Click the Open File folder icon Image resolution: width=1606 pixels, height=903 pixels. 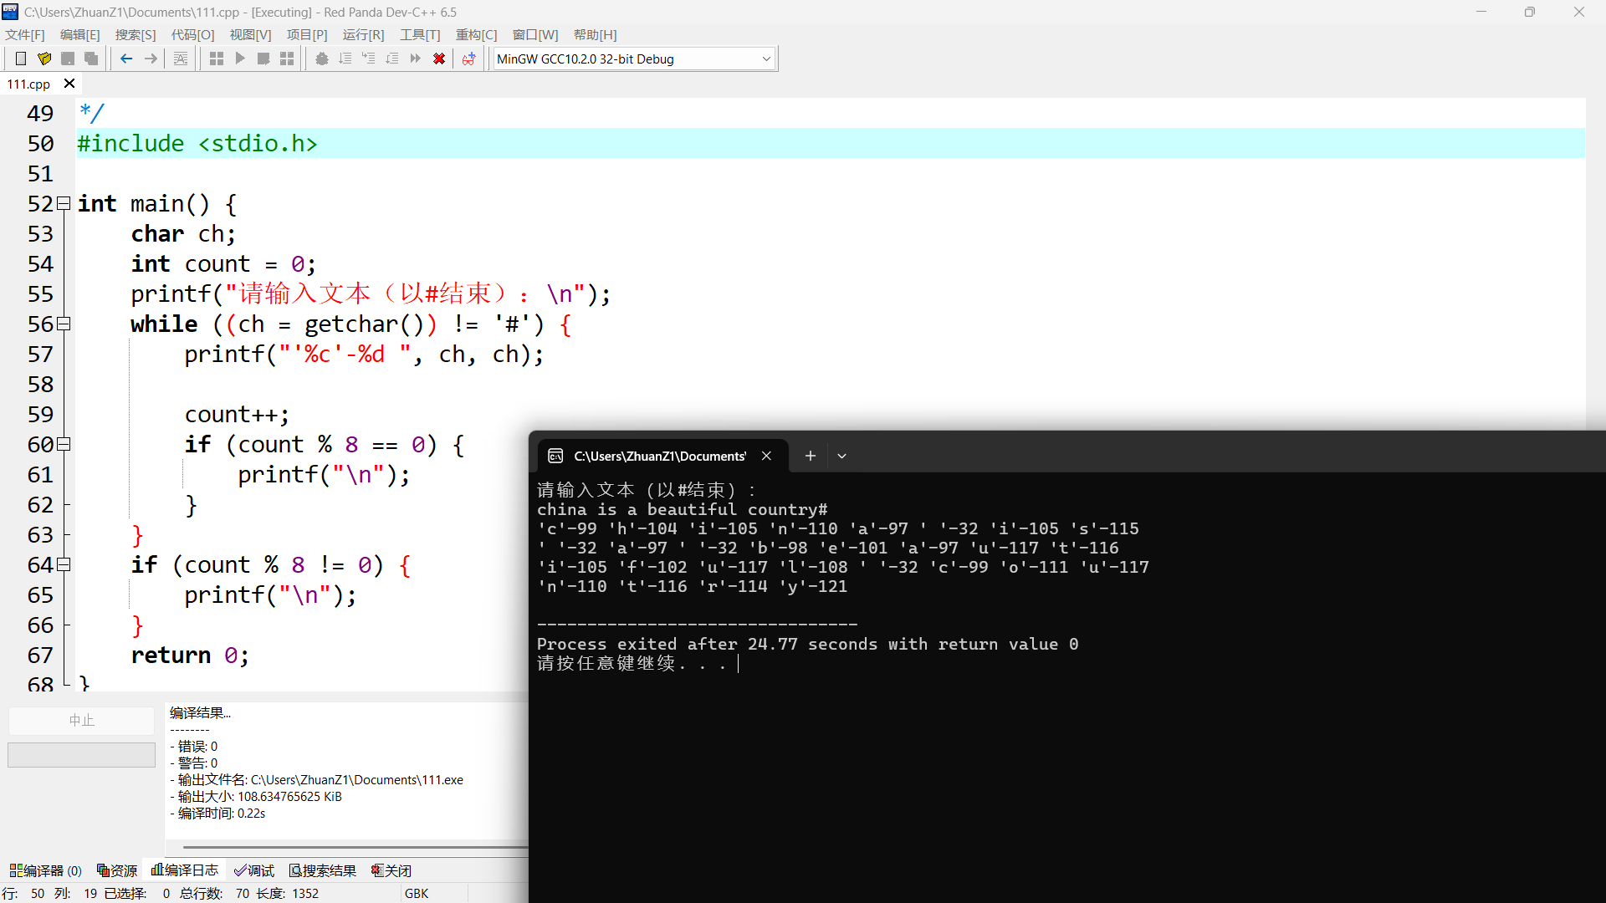coord(44,59)
